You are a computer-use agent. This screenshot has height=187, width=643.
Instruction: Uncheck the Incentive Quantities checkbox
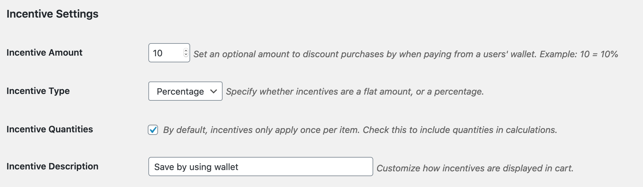[x=153, y=130]
